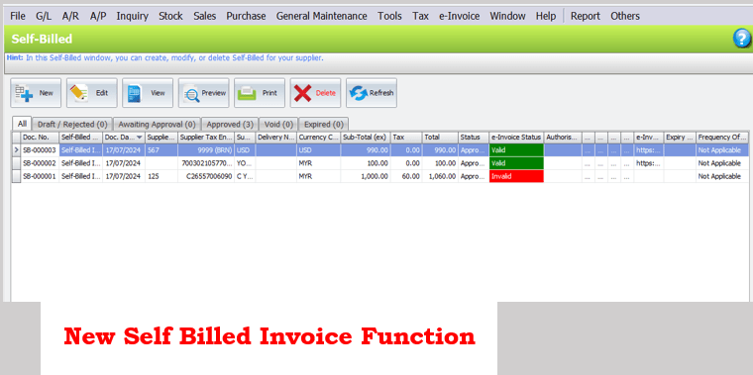Image resolution: width=753 pixels, height=375 pixels.
Task: Select the row for SB-000003
Action: (380, 150)
